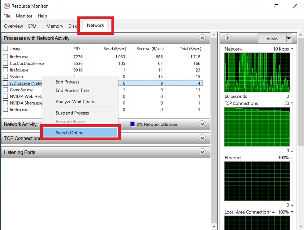
Task: Minimize the Resource Monitor window
Action: [x=258, y=6]
